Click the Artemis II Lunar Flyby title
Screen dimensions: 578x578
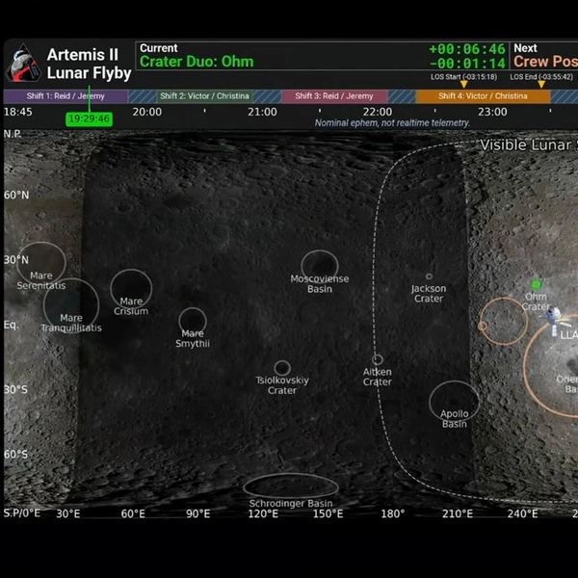click(89, 64)
